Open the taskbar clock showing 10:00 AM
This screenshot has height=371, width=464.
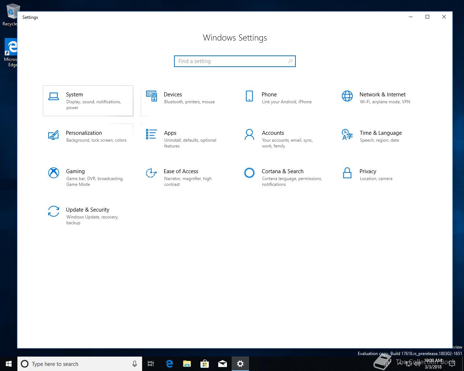(x=433, y=364)
